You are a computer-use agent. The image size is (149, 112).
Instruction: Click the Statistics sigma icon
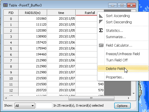coord(101,30)
